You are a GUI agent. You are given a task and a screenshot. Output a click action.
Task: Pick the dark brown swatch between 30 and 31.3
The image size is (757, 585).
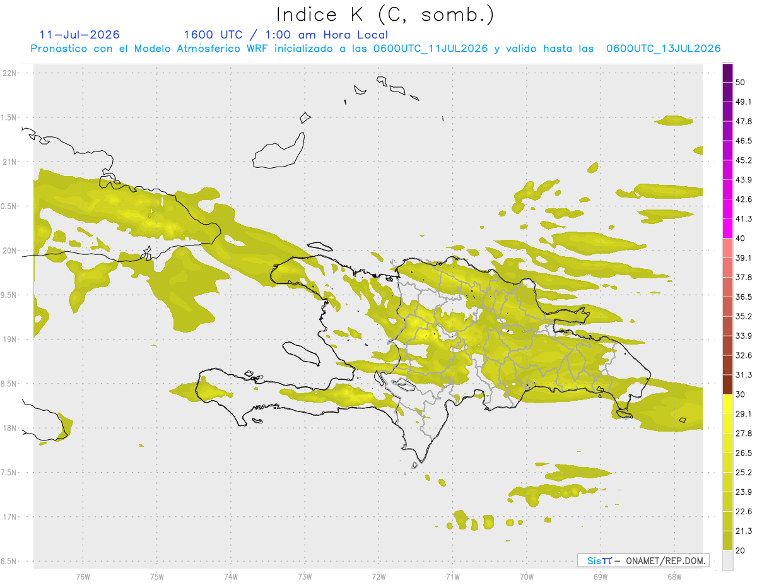click(x=727, y=385)
